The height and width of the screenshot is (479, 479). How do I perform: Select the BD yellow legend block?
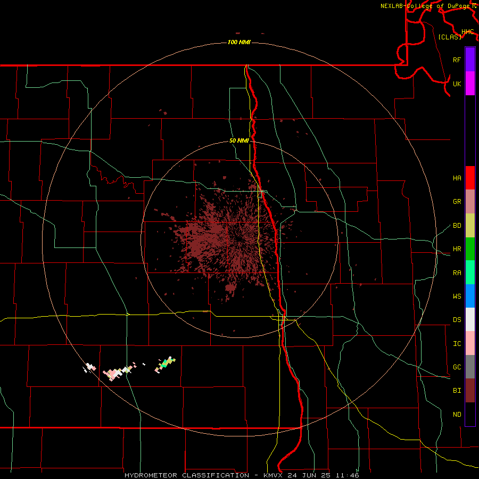(x=470, y=225)
